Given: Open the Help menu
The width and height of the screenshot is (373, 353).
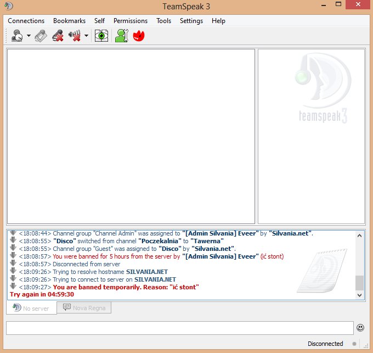Looking at the screenshot, I should coord(218,21).
